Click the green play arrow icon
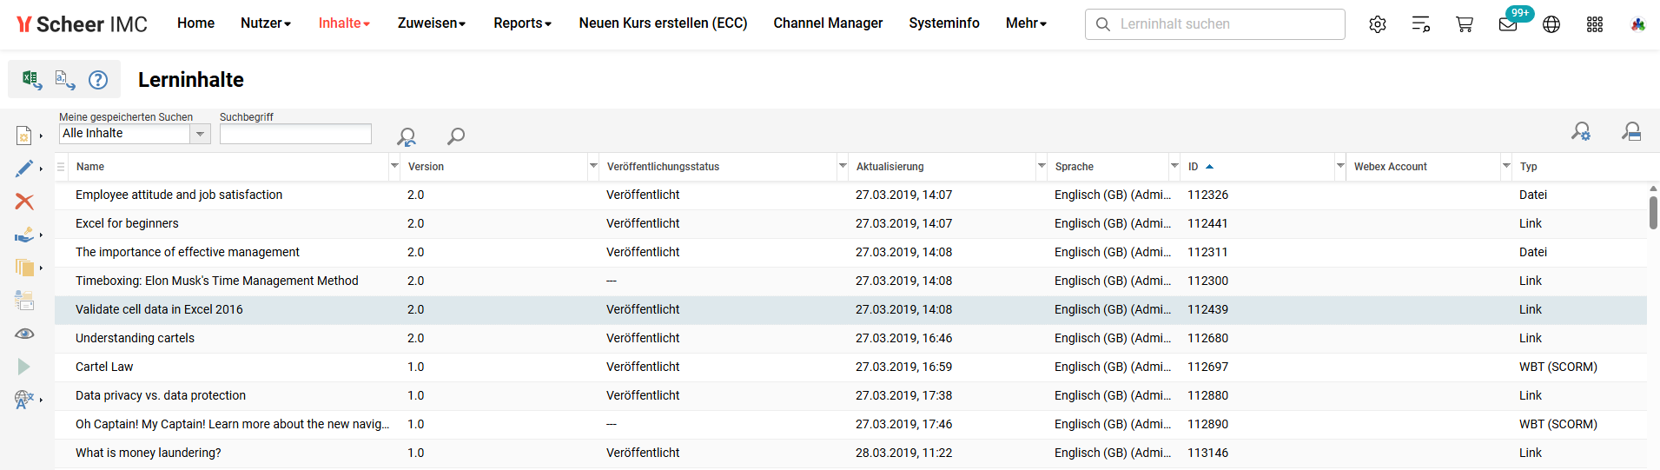The width and height of the screenshot is (1660, 470). click(x=24, y=367)
